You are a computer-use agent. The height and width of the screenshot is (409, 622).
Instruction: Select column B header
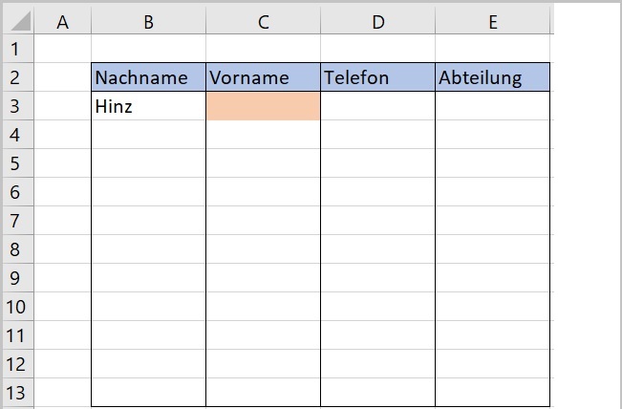click(148, 21)
